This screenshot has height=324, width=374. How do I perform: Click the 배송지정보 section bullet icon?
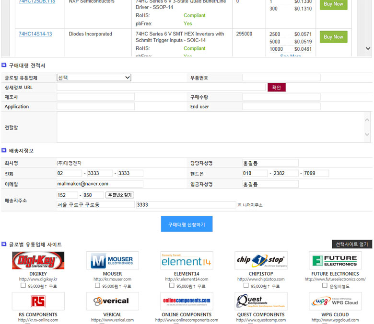tap(4, 150)
